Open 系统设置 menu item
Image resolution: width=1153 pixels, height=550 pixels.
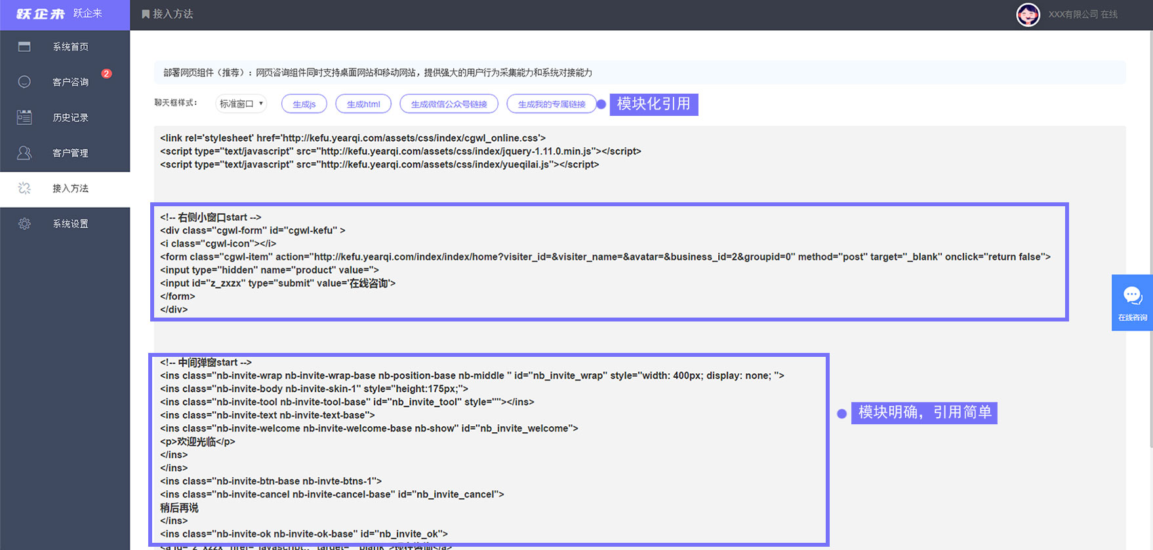click(x=65, y=224)
